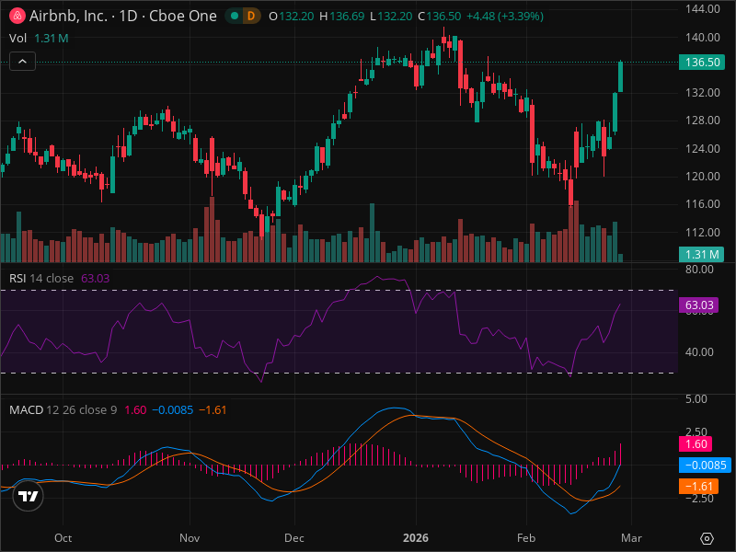Click the 112.00 price scale value
736x552 pixels.
702,233
